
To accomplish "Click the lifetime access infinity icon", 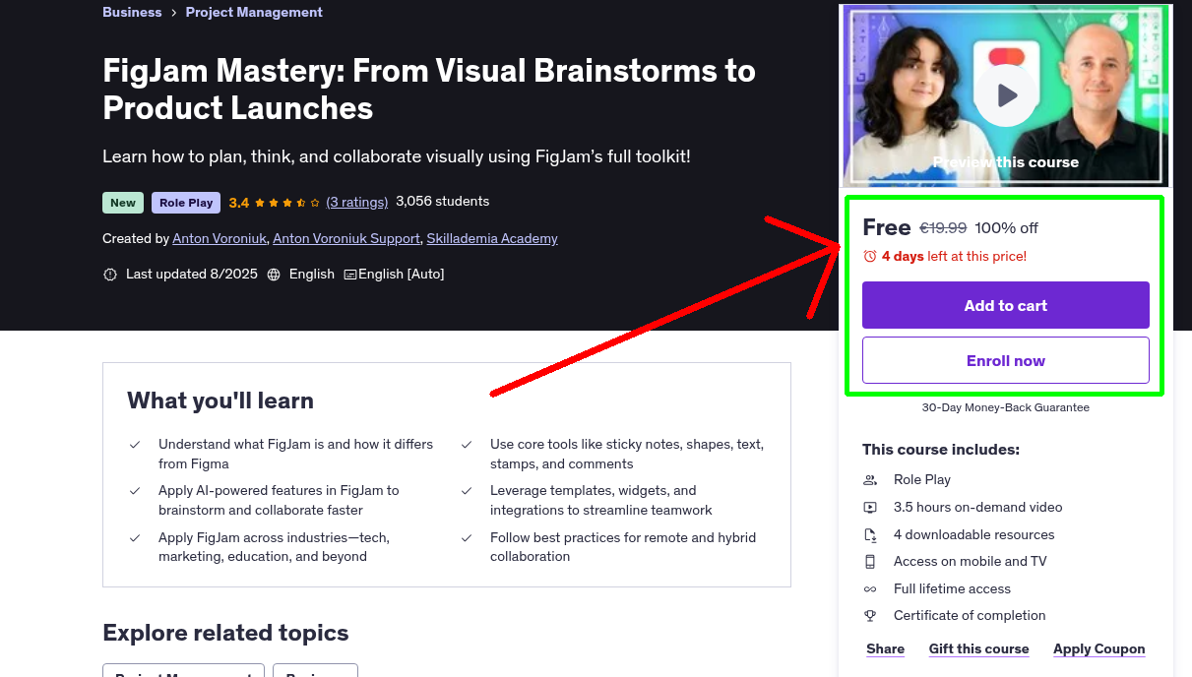I will (x=870, y=589).
